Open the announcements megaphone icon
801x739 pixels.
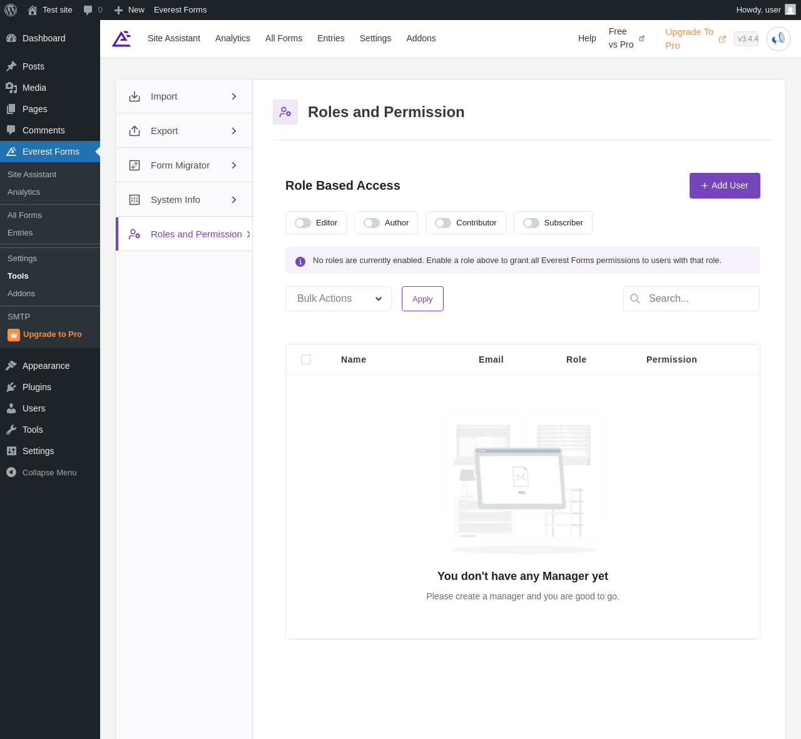tap(778, 39)
